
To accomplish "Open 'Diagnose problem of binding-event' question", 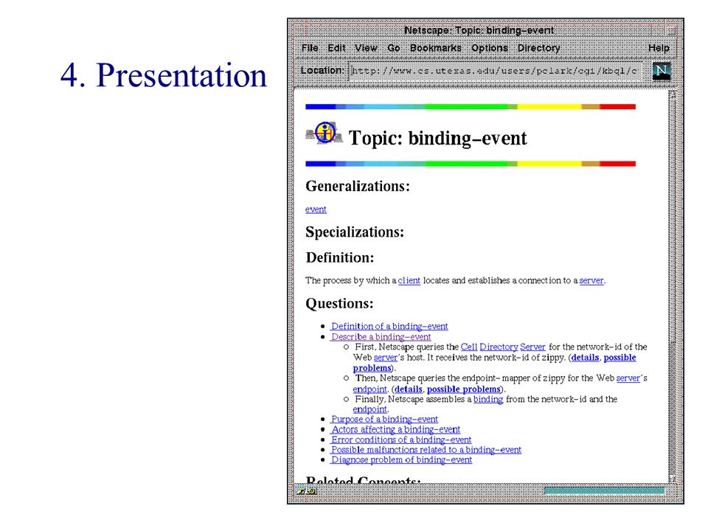I will (401, 459).
